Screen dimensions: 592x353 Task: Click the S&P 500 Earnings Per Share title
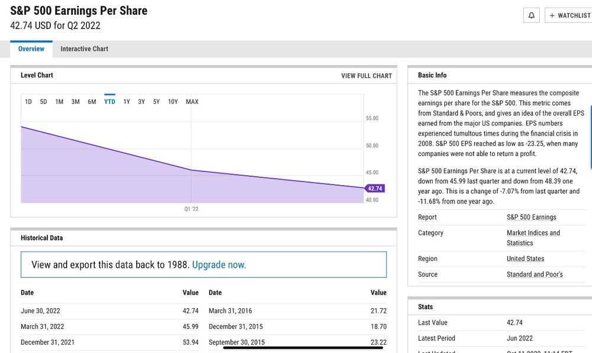[79, 11]
